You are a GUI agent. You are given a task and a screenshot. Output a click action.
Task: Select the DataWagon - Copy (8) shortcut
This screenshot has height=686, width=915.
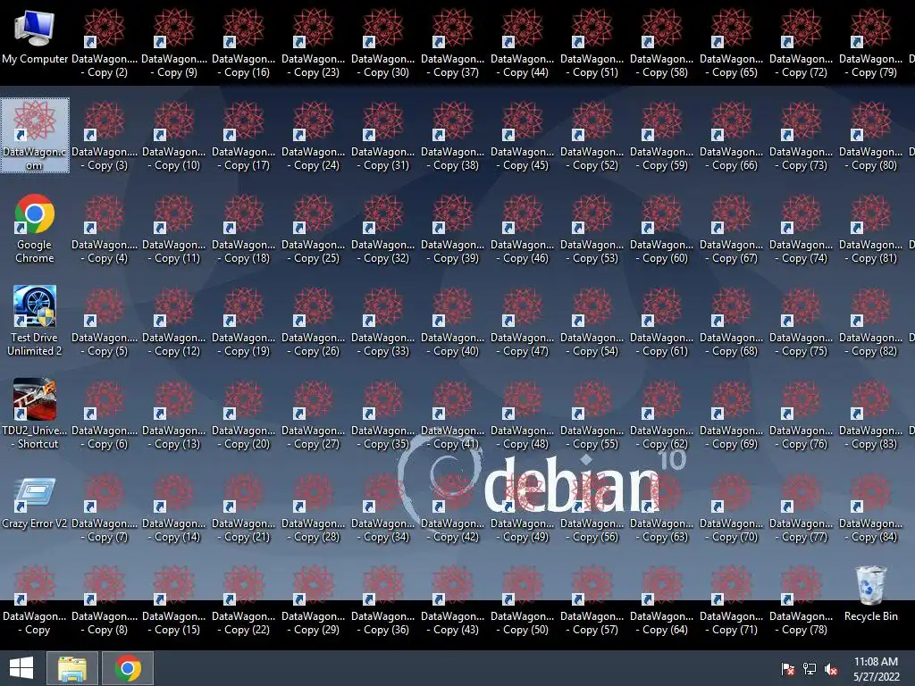(105, 600)
